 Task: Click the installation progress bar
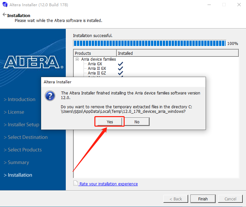point(150,43)
